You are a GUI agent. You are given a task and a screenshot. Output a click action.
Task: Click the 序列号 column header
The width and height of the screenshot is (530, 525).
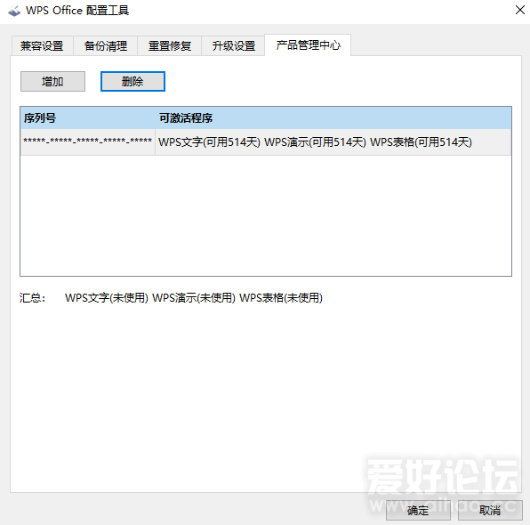click(x=88, y=118)
